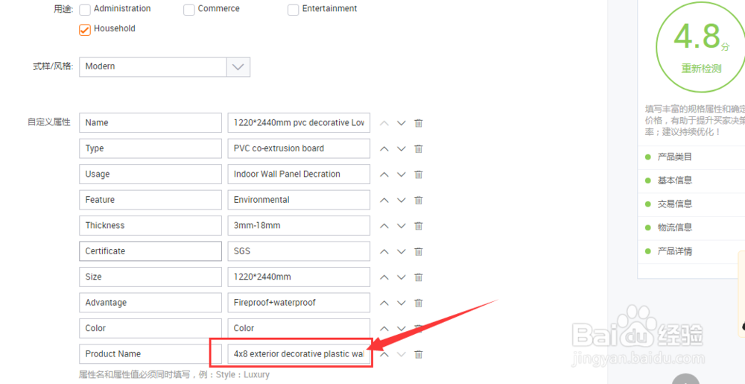Tick the Entertainment checkbox
The width and height of the screenshot is (745, 384).
(294, 10)
